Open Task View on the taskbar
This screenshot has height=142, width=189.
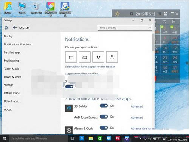click(x=73, y=139)
